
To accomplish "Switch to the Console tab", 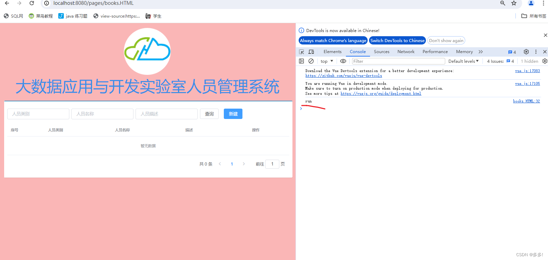I will point(358,52).
